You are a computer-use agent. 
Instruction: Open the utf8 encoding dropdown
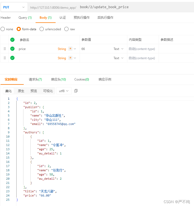[64, 91]
